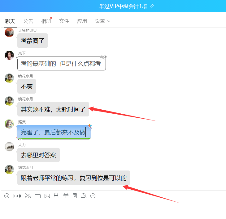Click the message 完蛋了，最后都来不及做
Screen dimensions: 226x219
tap(54, 132)
